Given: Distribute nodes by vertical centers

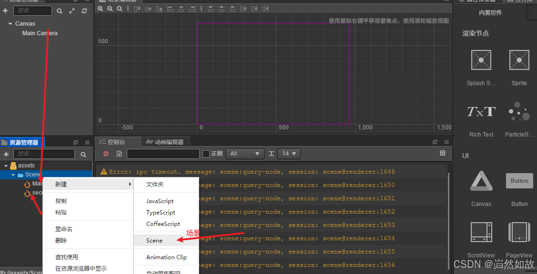Looking at the screenshot, I should point(221,9).
